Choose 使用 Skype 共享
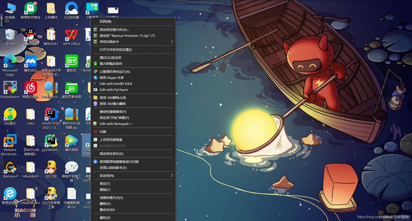Image resolution: width=412 pixels, height=221 pixels. tap(133, 78)
